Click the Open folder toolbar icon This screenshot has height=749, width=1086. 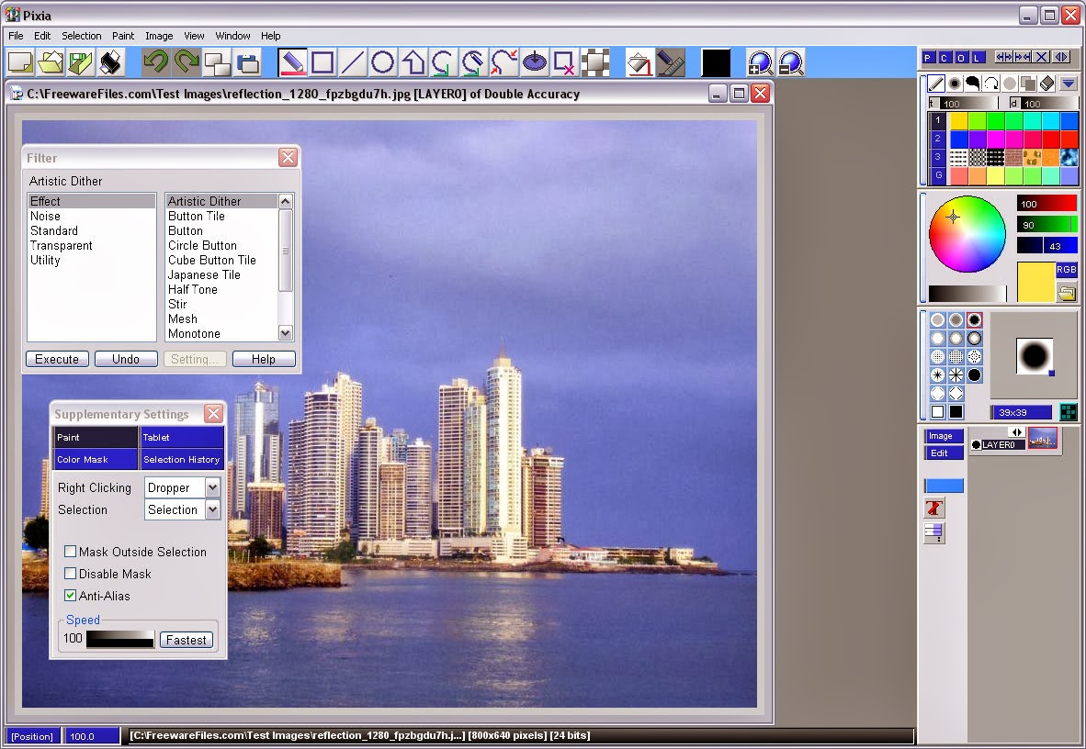tap(51, 63)
